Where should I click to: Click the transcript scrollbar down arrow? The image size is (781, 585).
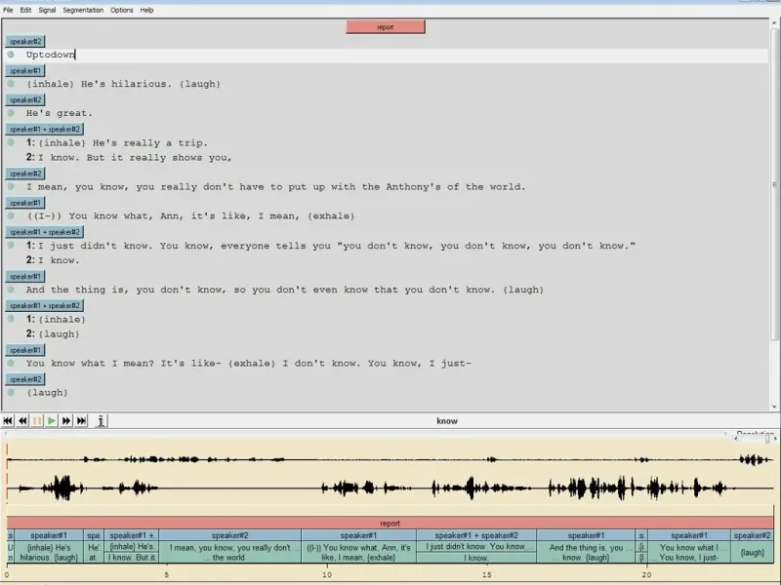click(x=775, y=407)
